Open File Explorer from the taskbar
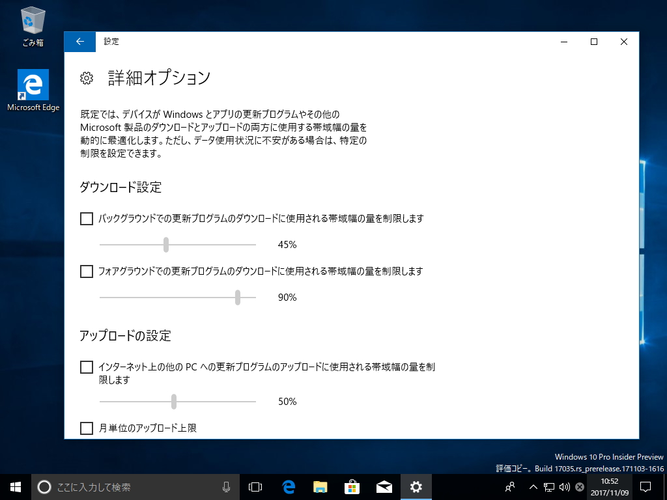 (320, 486)
